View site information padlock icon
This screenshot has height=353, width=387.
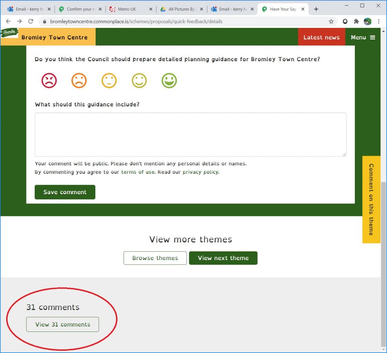pos(45,22)
